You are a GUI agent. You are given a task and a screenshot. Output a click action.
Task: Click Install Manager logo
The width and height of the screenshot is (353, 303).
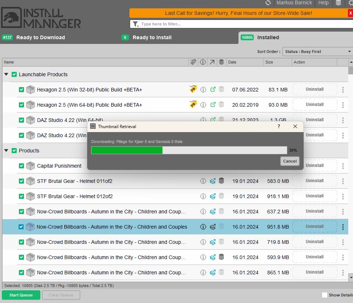[41, 17]
